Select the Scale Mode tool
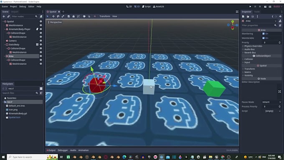The height and width of the screenshot is (160, 284). 63,16
